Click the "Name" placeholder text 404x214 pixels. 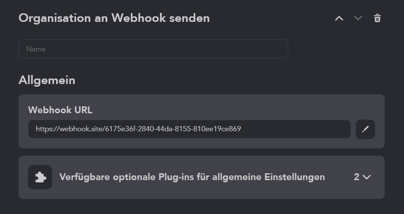(x=36, y=49)
